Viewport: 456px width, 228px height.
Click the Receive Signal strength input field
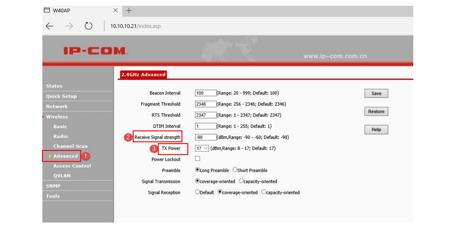click(206, 137)
